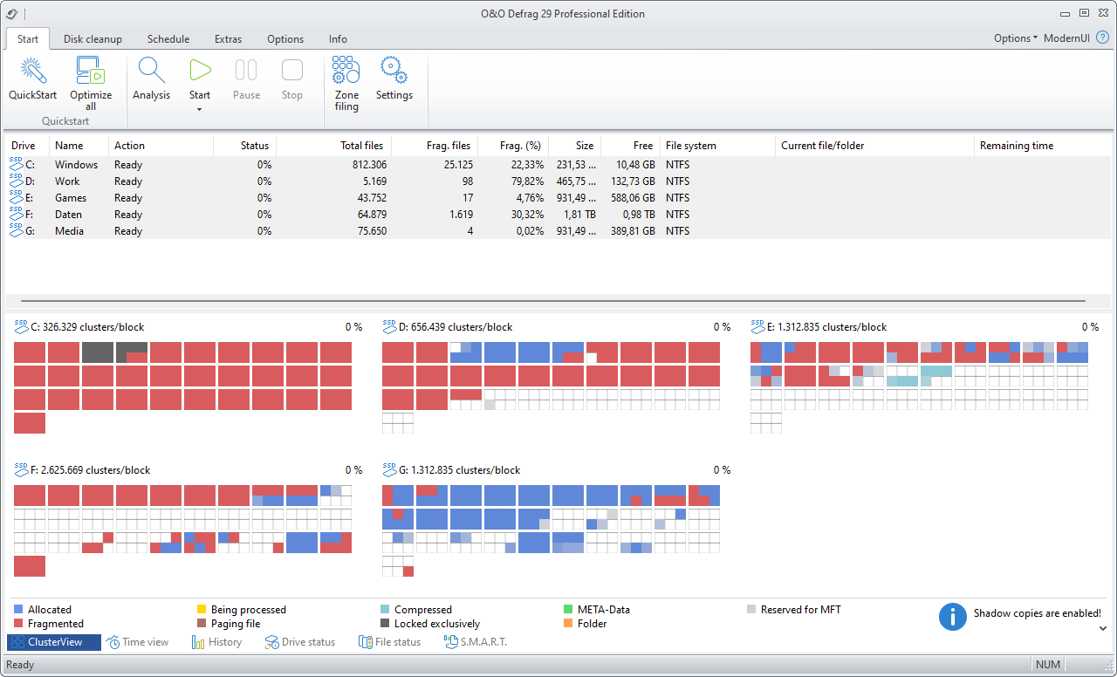The width and height of the screenshot is (1117, 677).
Task: Open File status view
Action: (389, 642)
